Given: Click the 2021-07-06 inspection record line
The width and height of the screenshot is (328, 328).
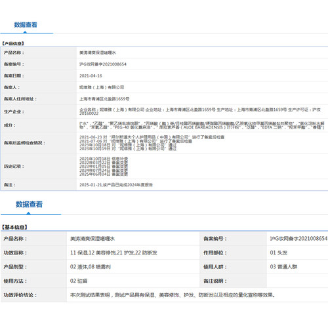Looking at the screenshot, I should point(136,141).
